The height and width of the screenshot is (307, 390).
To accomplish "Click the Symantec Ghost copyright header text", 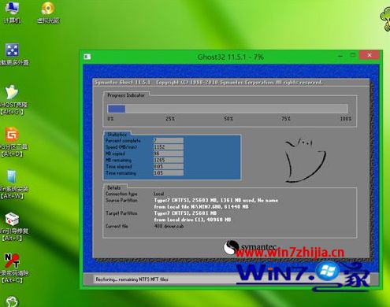I will click(208, 83).
